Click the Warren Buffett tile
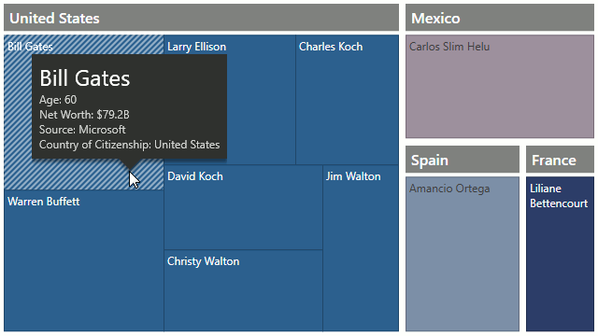 tap(84, 260)
